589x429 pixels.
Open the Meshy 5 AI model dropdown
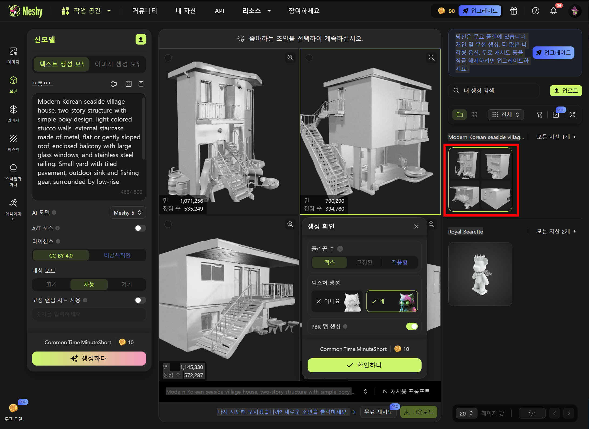tap(128, 213)
